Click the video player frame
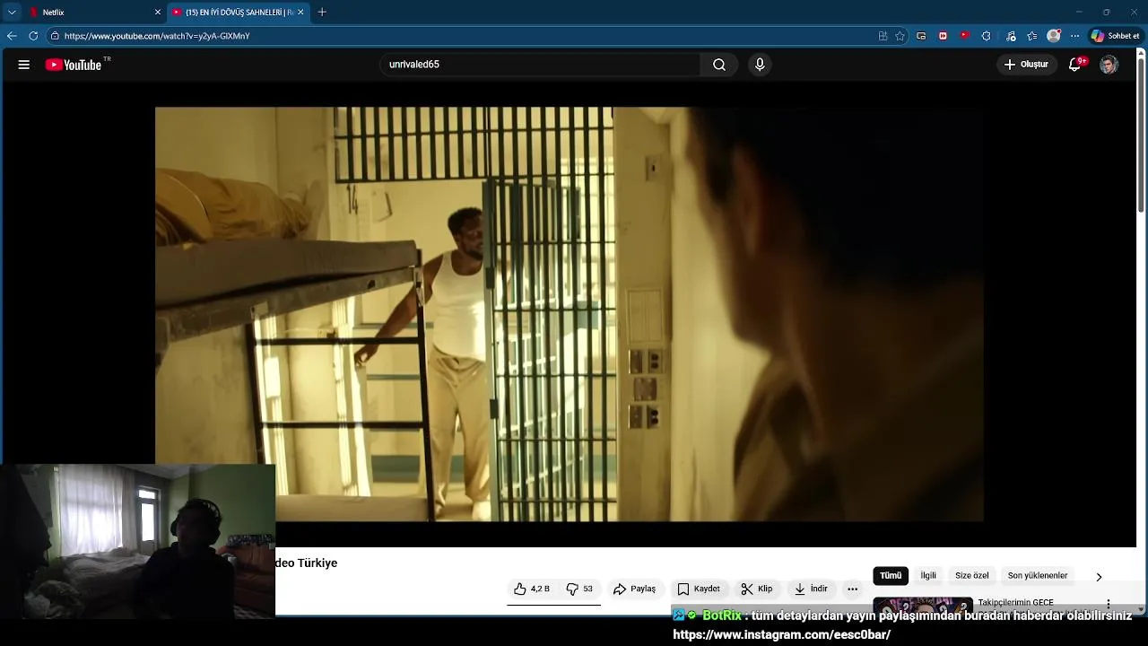Image resolution: width=1148 pixels, height=646 pixels. tap(570, 314)
